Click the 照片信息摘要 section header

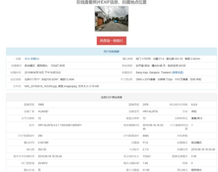point(111,51)
